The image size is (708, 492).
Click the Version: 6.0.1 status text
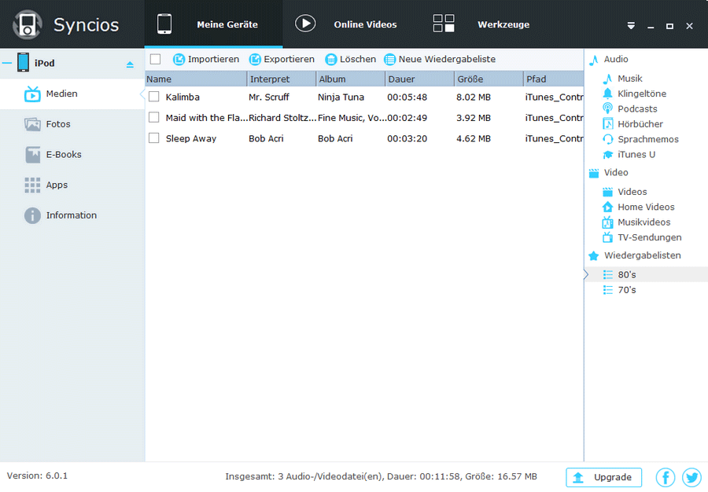coord(37,475)
